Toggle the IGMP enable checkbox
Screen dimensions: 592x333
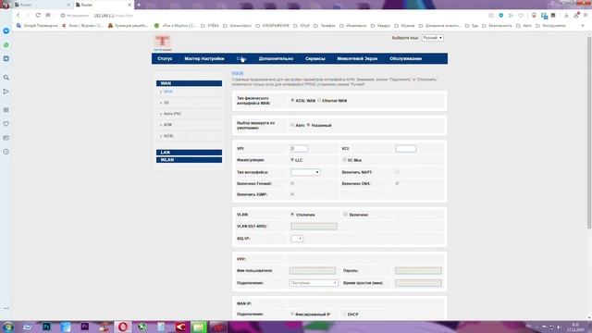point(292,194)
